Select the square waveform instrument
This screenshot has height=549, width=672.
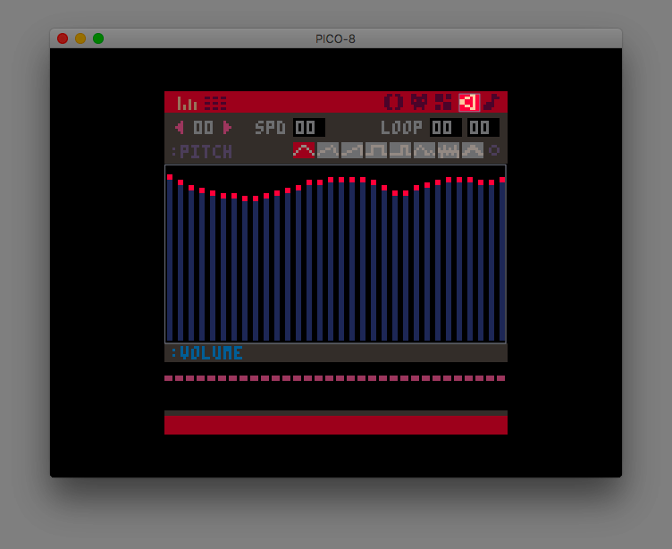tap(376, 150)
